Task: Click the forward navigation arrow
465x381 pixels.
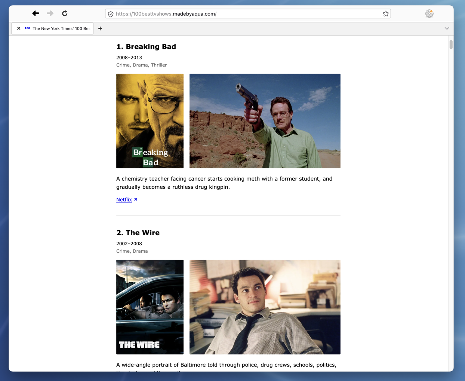Action: 50,13
